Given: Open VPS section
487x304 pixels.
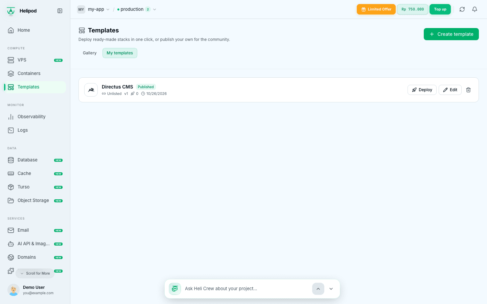Looking at the screenshot, I should click(35, 60).
